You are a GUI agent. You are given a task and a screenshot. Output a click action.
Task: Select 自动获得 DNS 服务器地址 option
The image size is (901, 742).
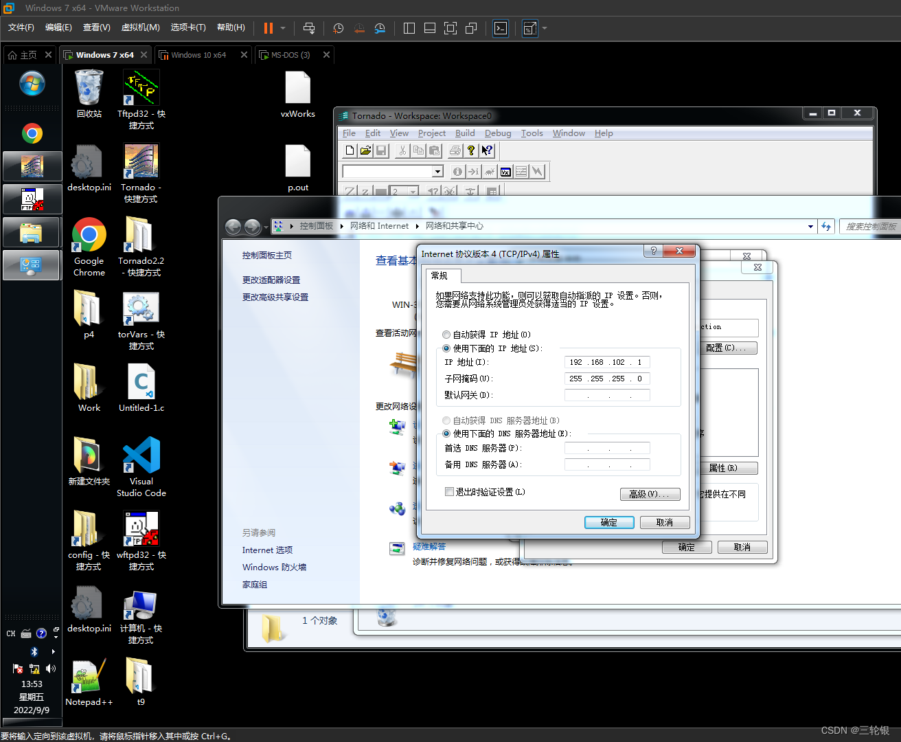click(446, 420)
